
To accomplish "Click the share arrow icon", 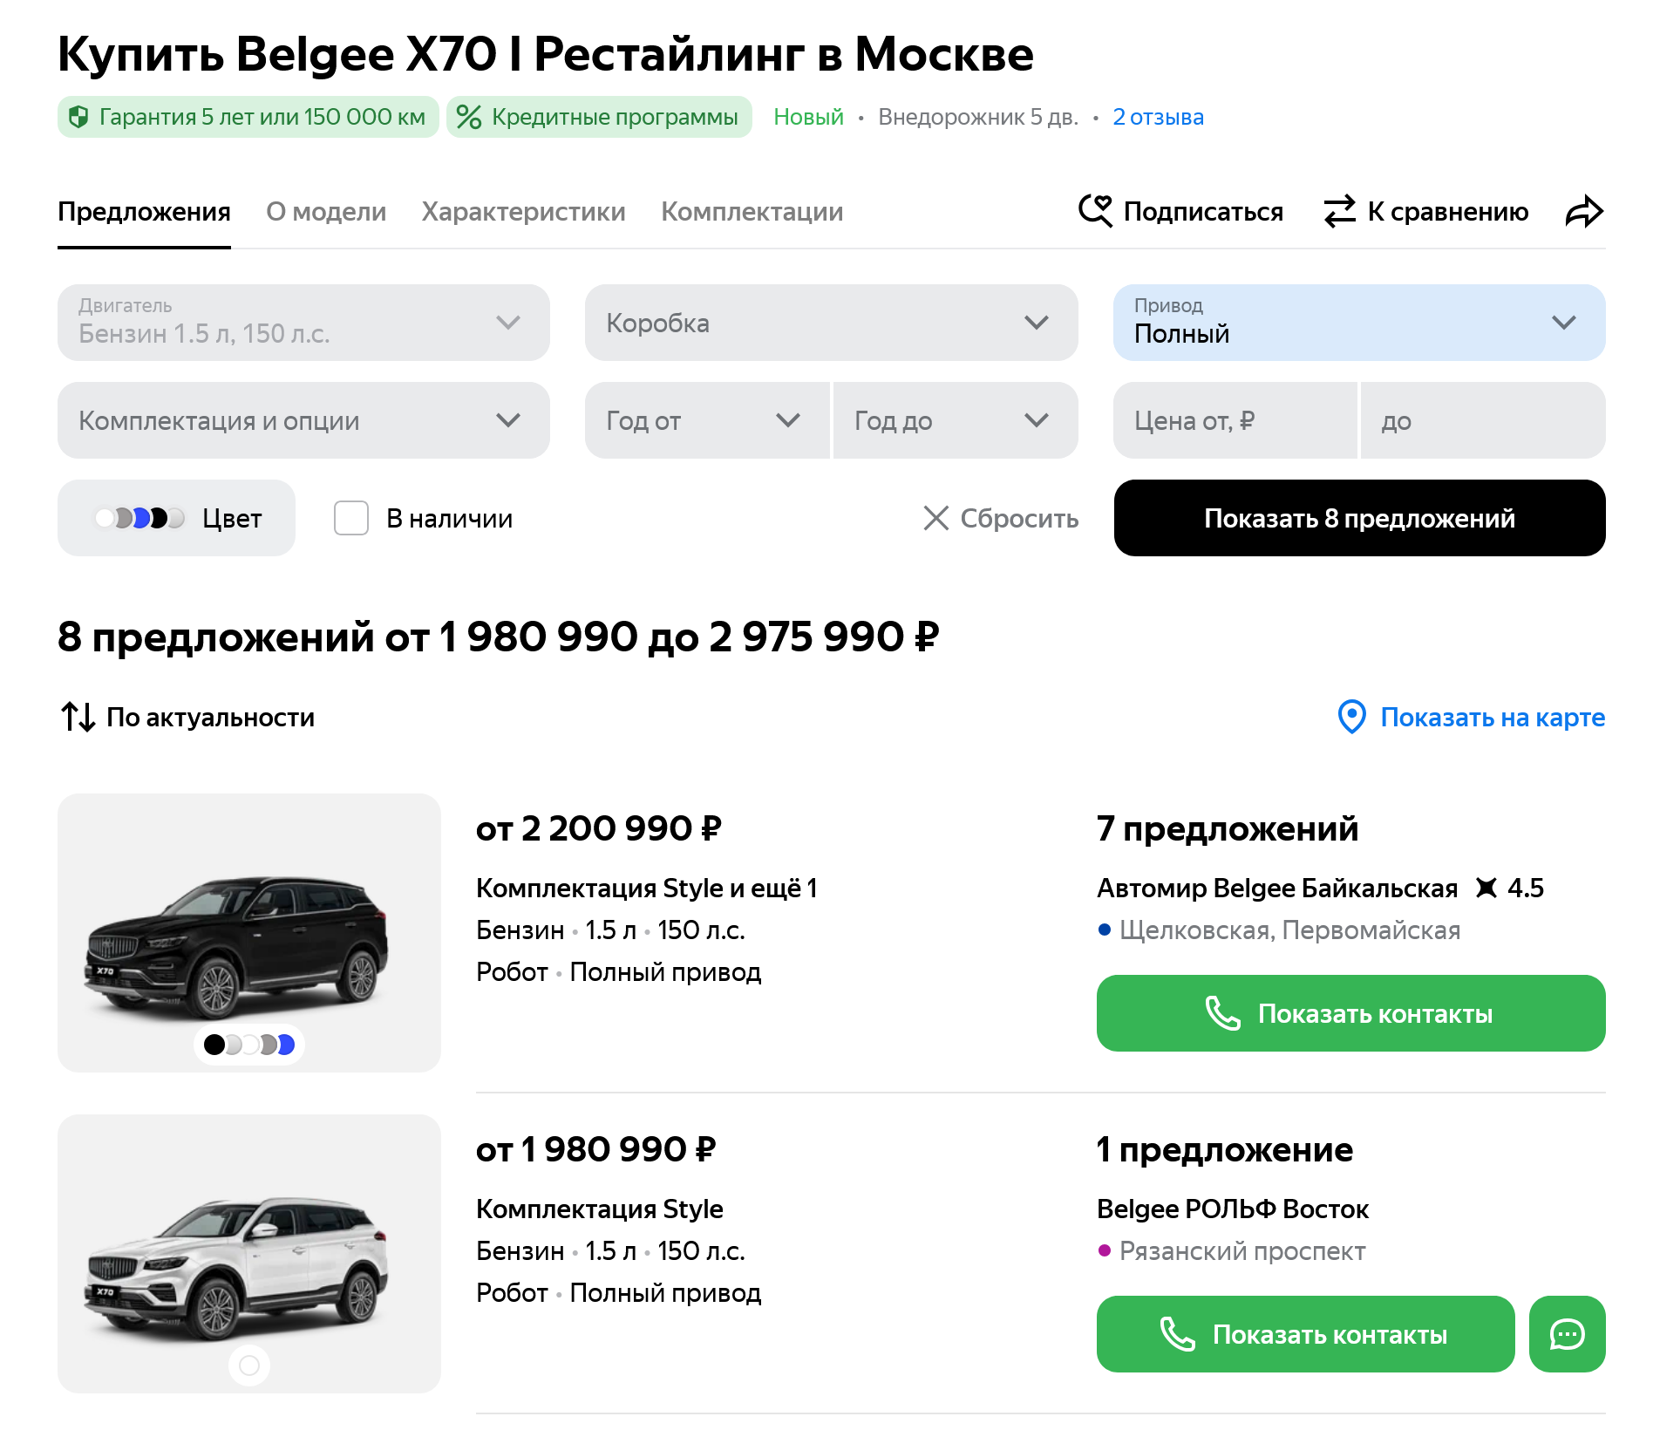I will coord(1584,211).
